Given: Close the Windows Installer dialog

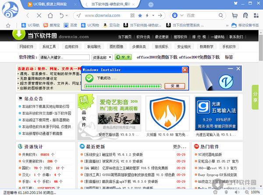Looking at the screenshot, I should 185,70.
